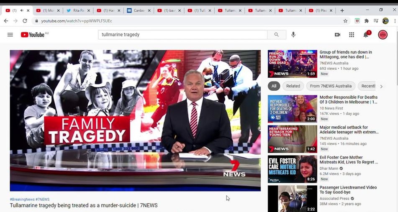Open the #7NEWS hashtag link
Screen dimensions: 398x212
point(43,199)
